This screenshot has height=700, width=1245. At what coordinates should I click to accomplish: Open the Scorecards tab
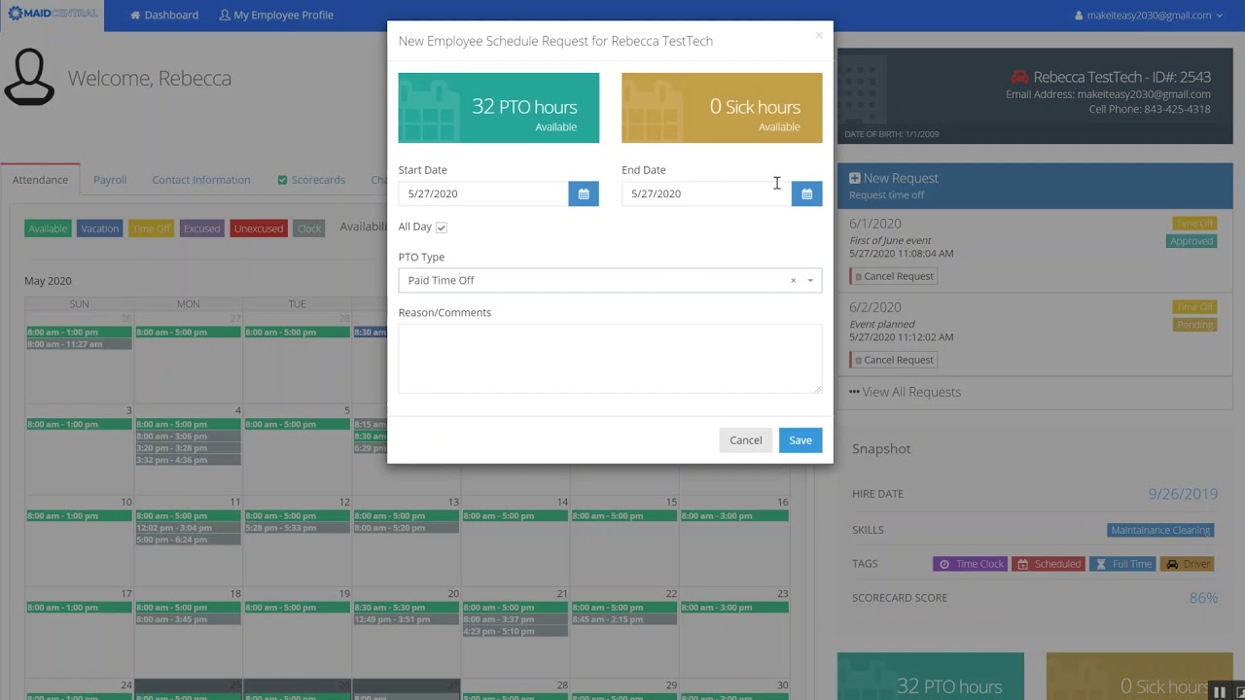pos(311,180)
